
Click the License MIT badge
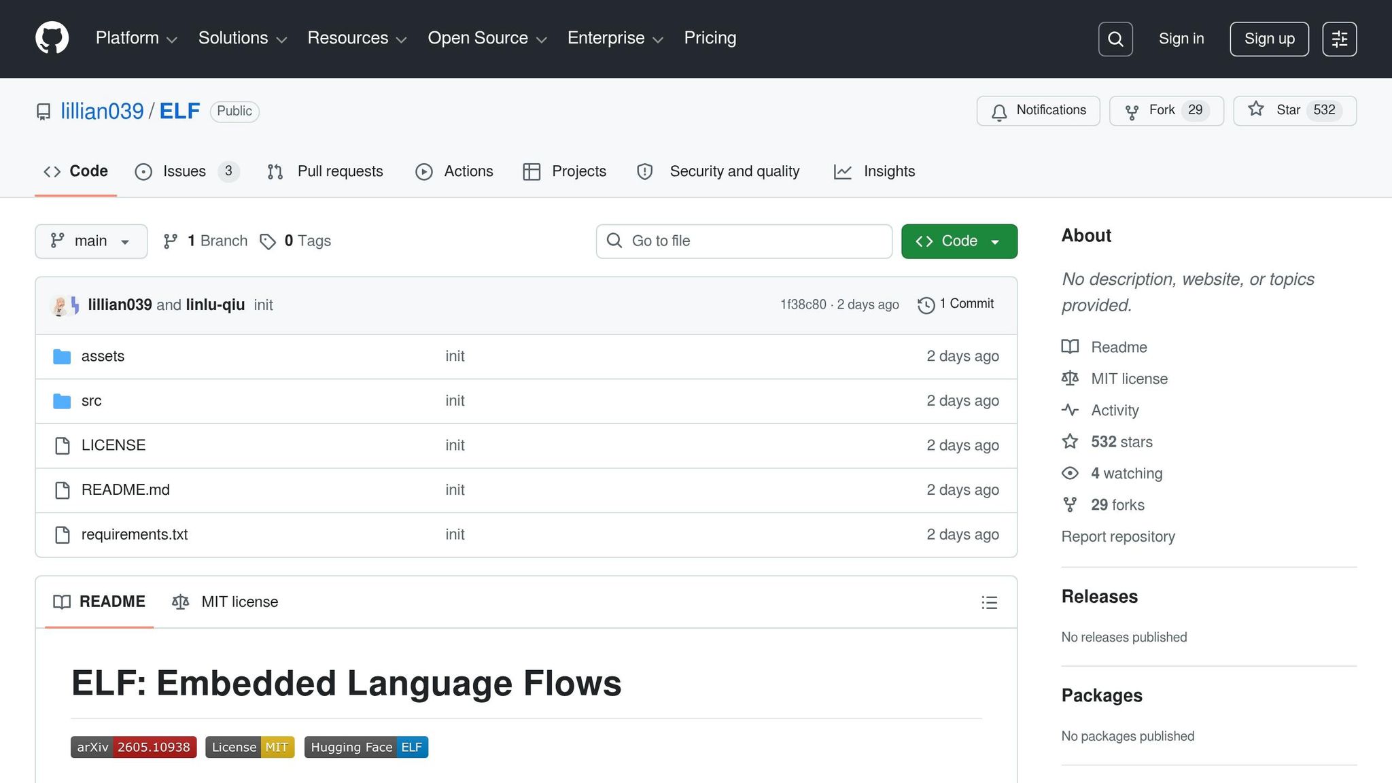(250, 747)
